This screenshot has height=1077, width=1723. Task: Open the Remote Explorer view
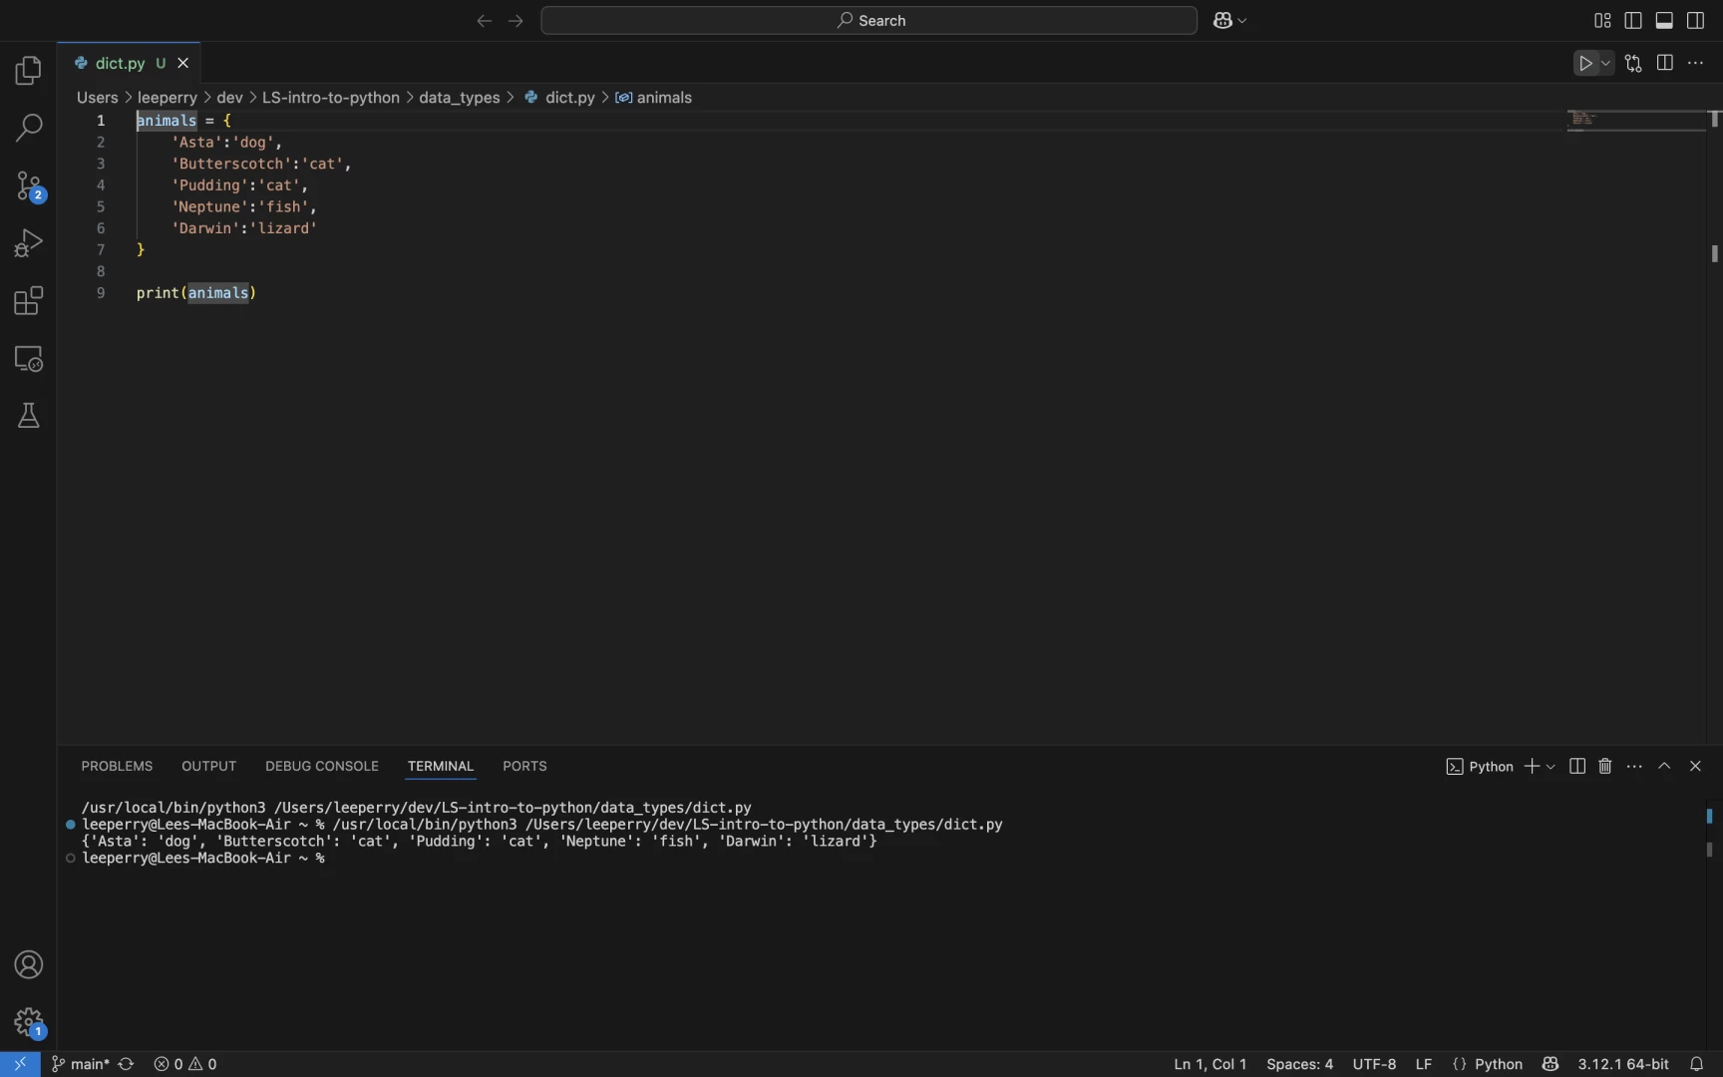coord(29,359)
